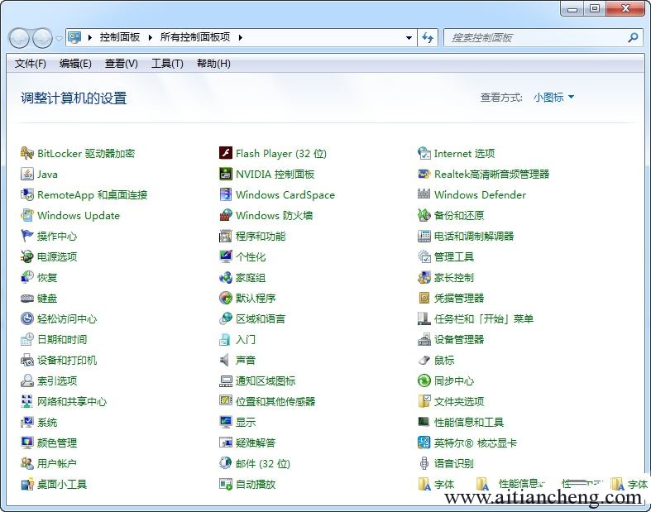Open the 声音 speaker icon

point(226,360)
